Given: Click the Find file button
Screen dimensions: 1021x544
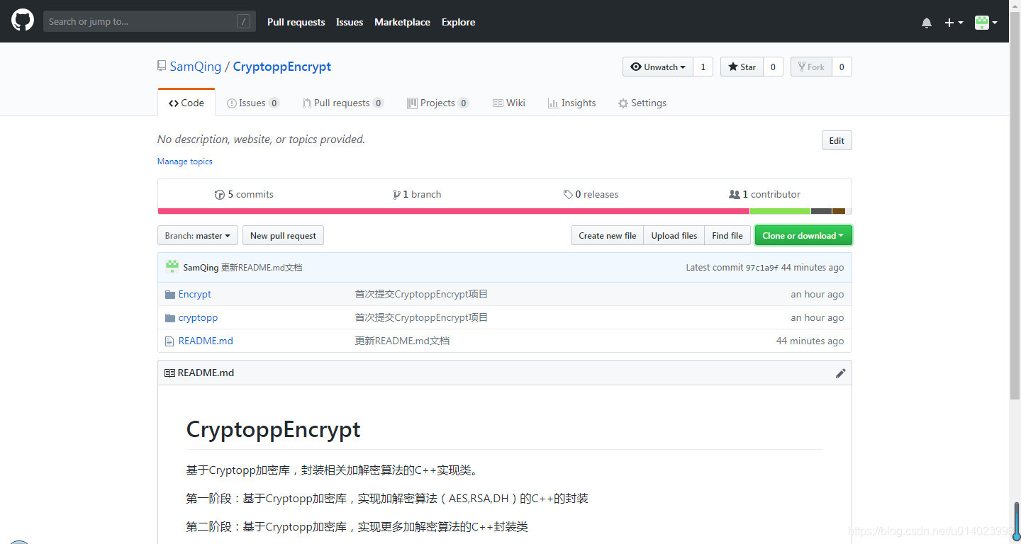Looking at the screenshot, I should 727,235.
